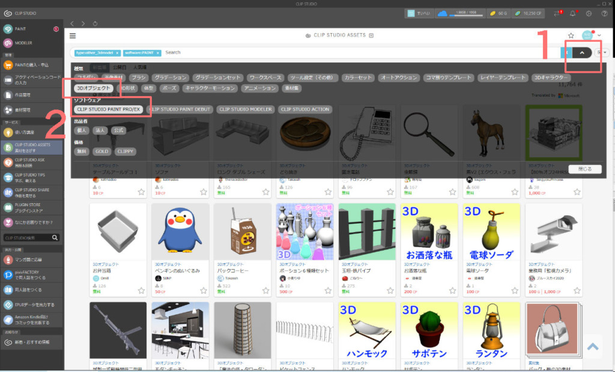Image resolution: width=615 pixels, height=372 pixels.
Task: Toggle the CLIP STUDIO MODELER software filter
Action: (x=246, y=109)
